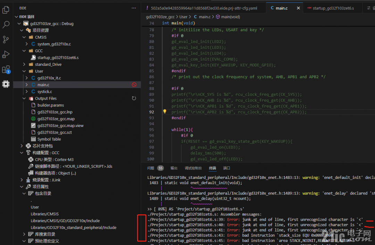The image size is (375, 245).
Task: Select the User include path entry
Action: [35, 207]
